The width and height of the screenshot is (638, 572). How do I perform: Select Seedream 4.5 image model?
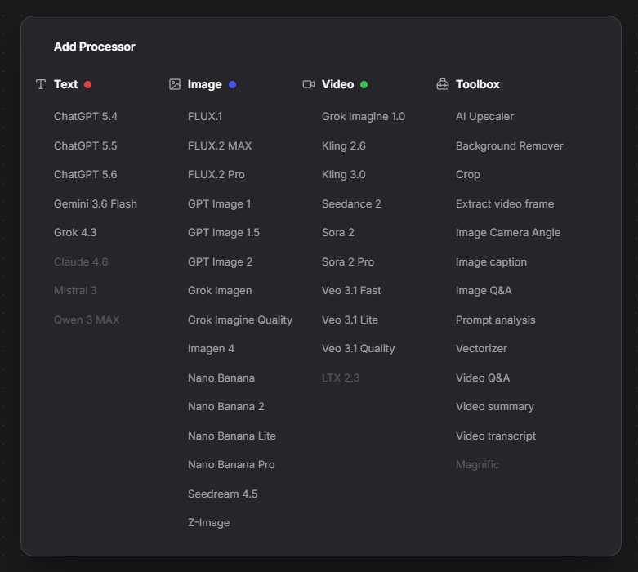click(x=222, y=494)
